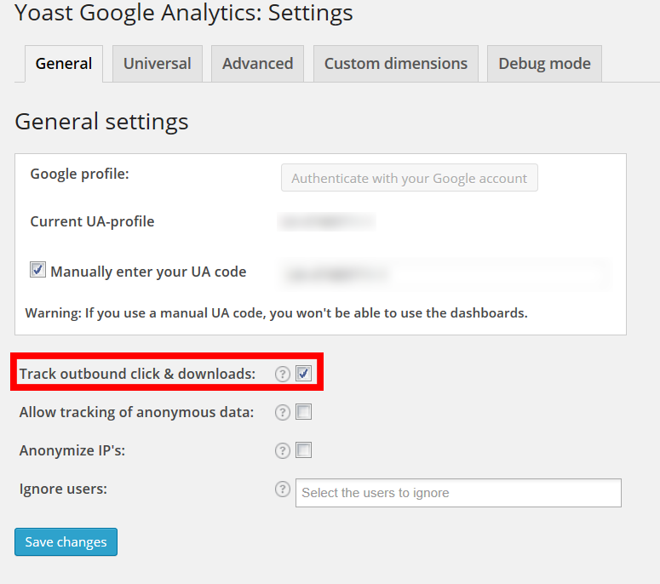Click the Ignore users label
The image size is (660, 584).
pyautogui.click(x=63, y=489)
